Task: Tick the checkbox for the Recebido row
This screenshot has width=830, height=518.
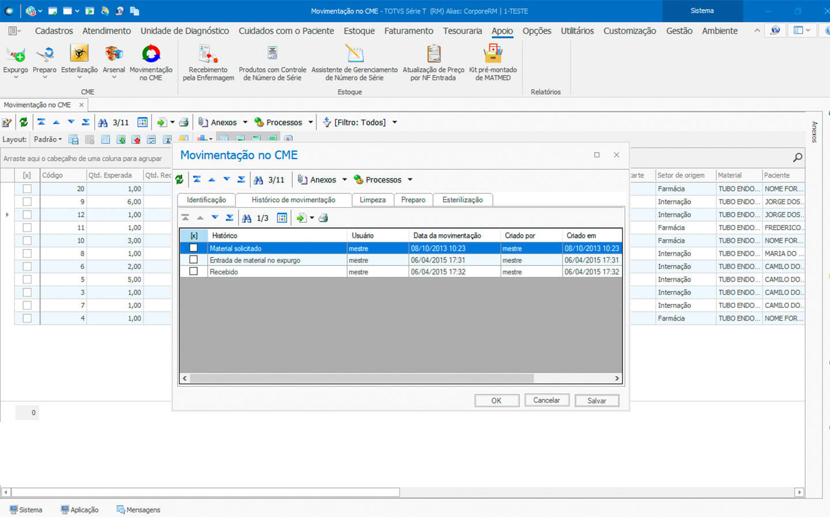Action: 194,272
